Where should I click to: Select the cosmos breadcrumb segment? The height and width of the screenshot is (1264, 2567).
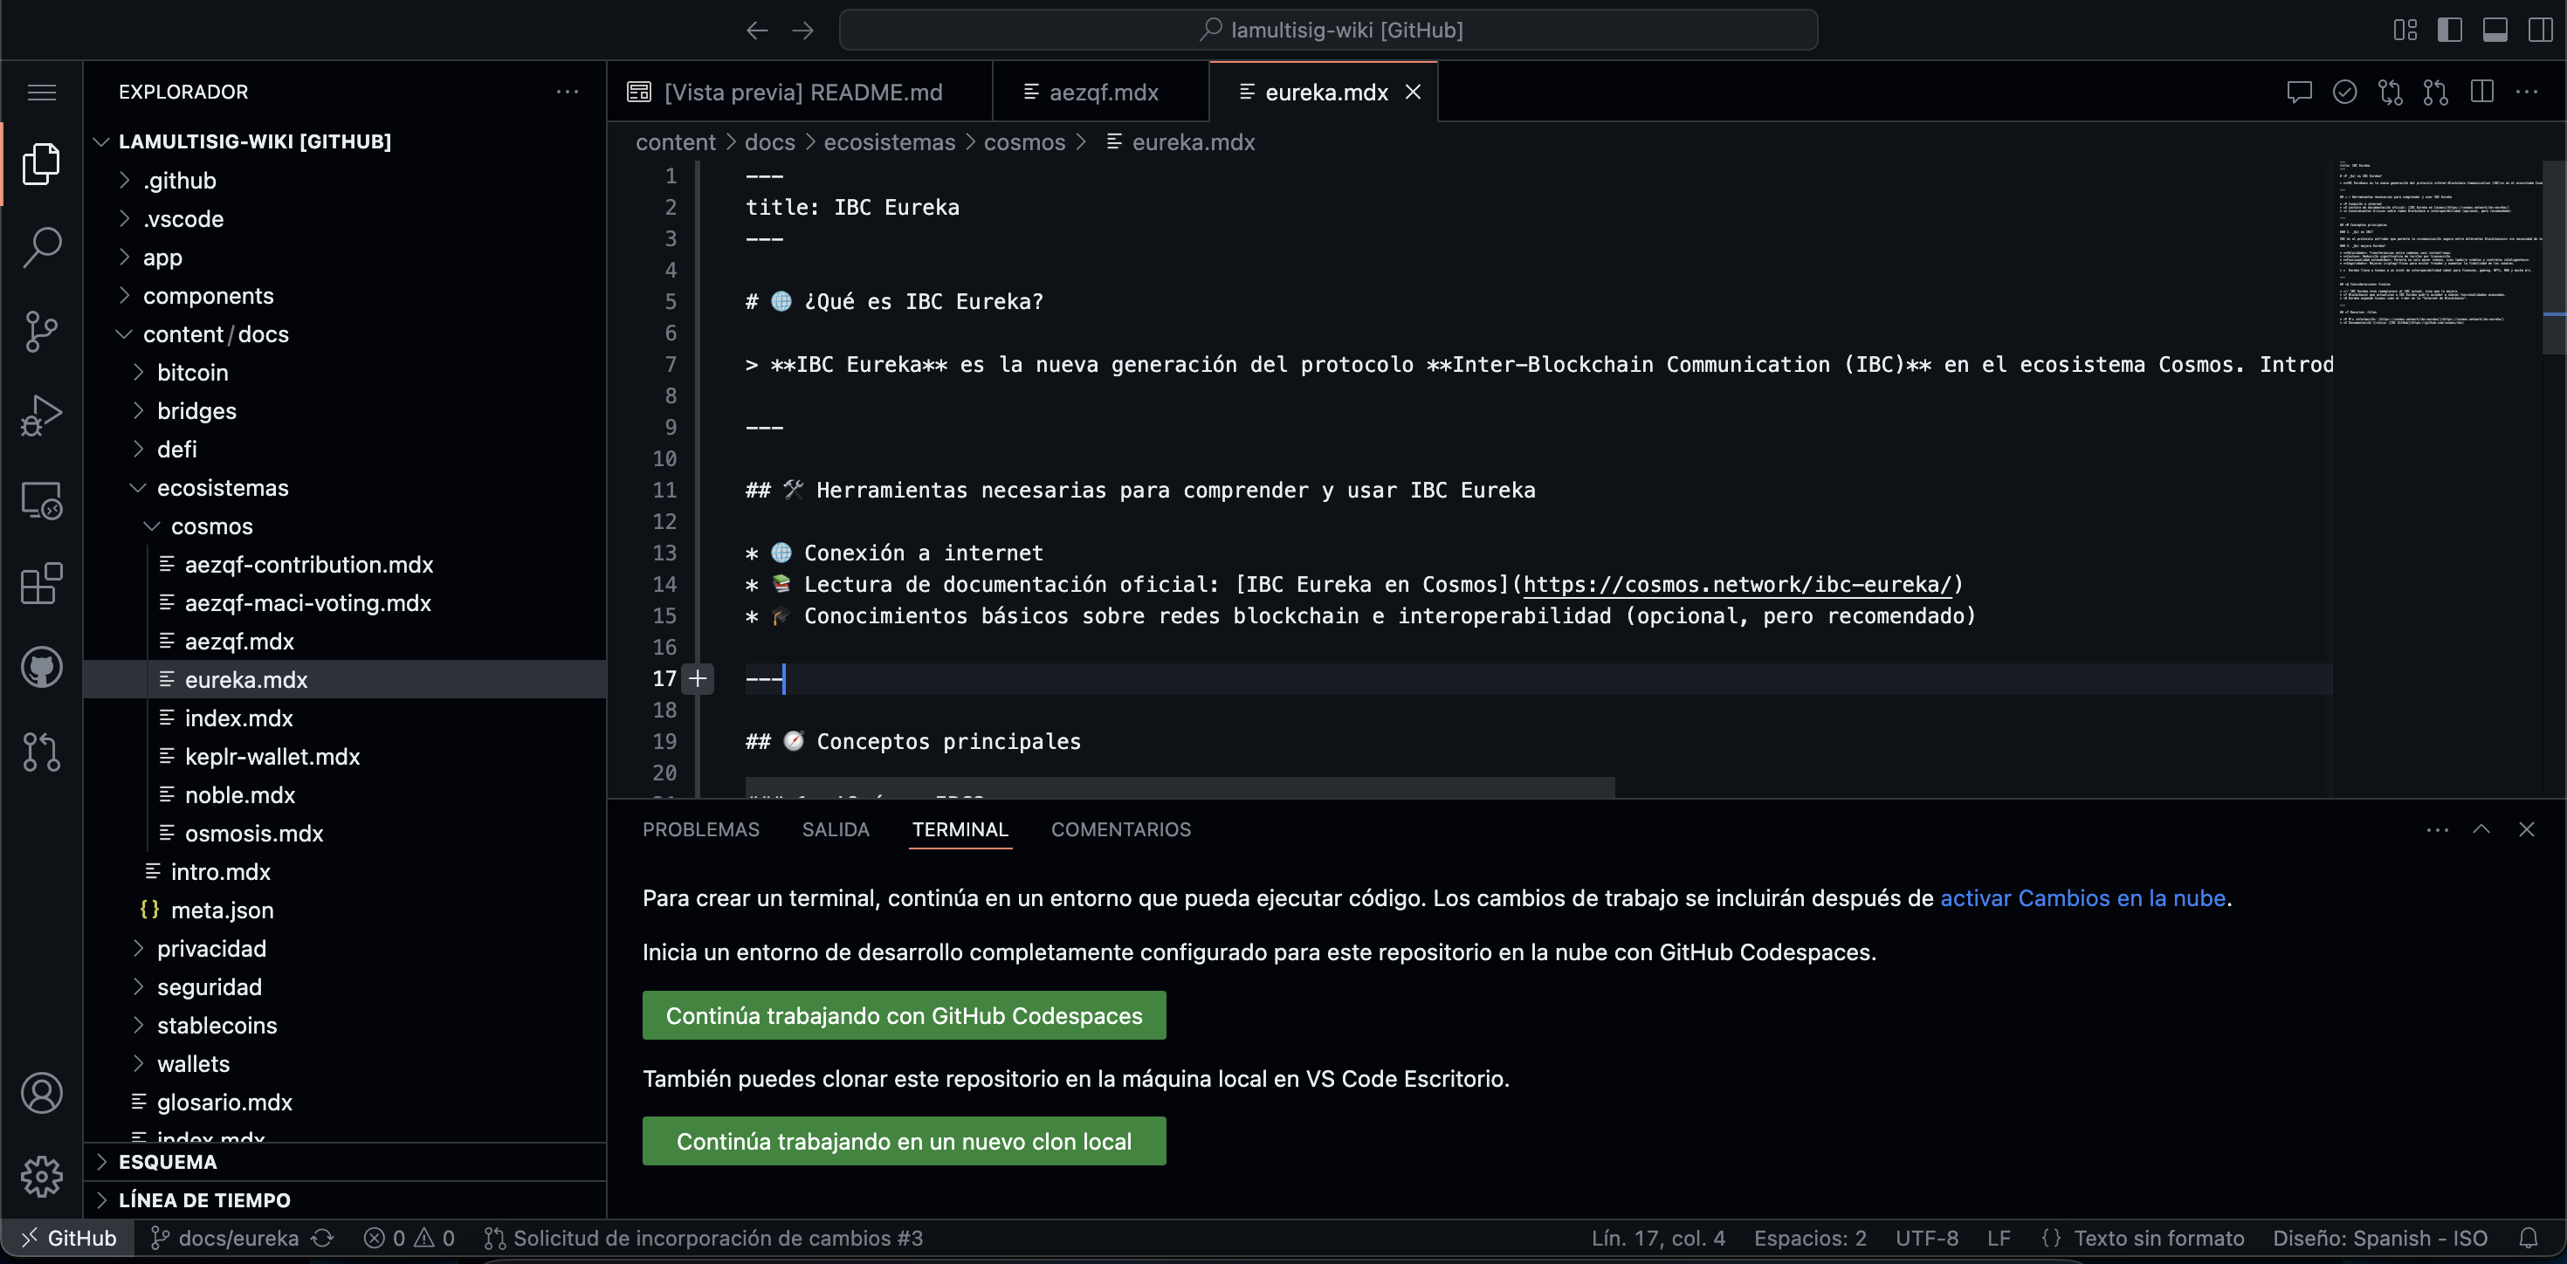pos(1024,142)
